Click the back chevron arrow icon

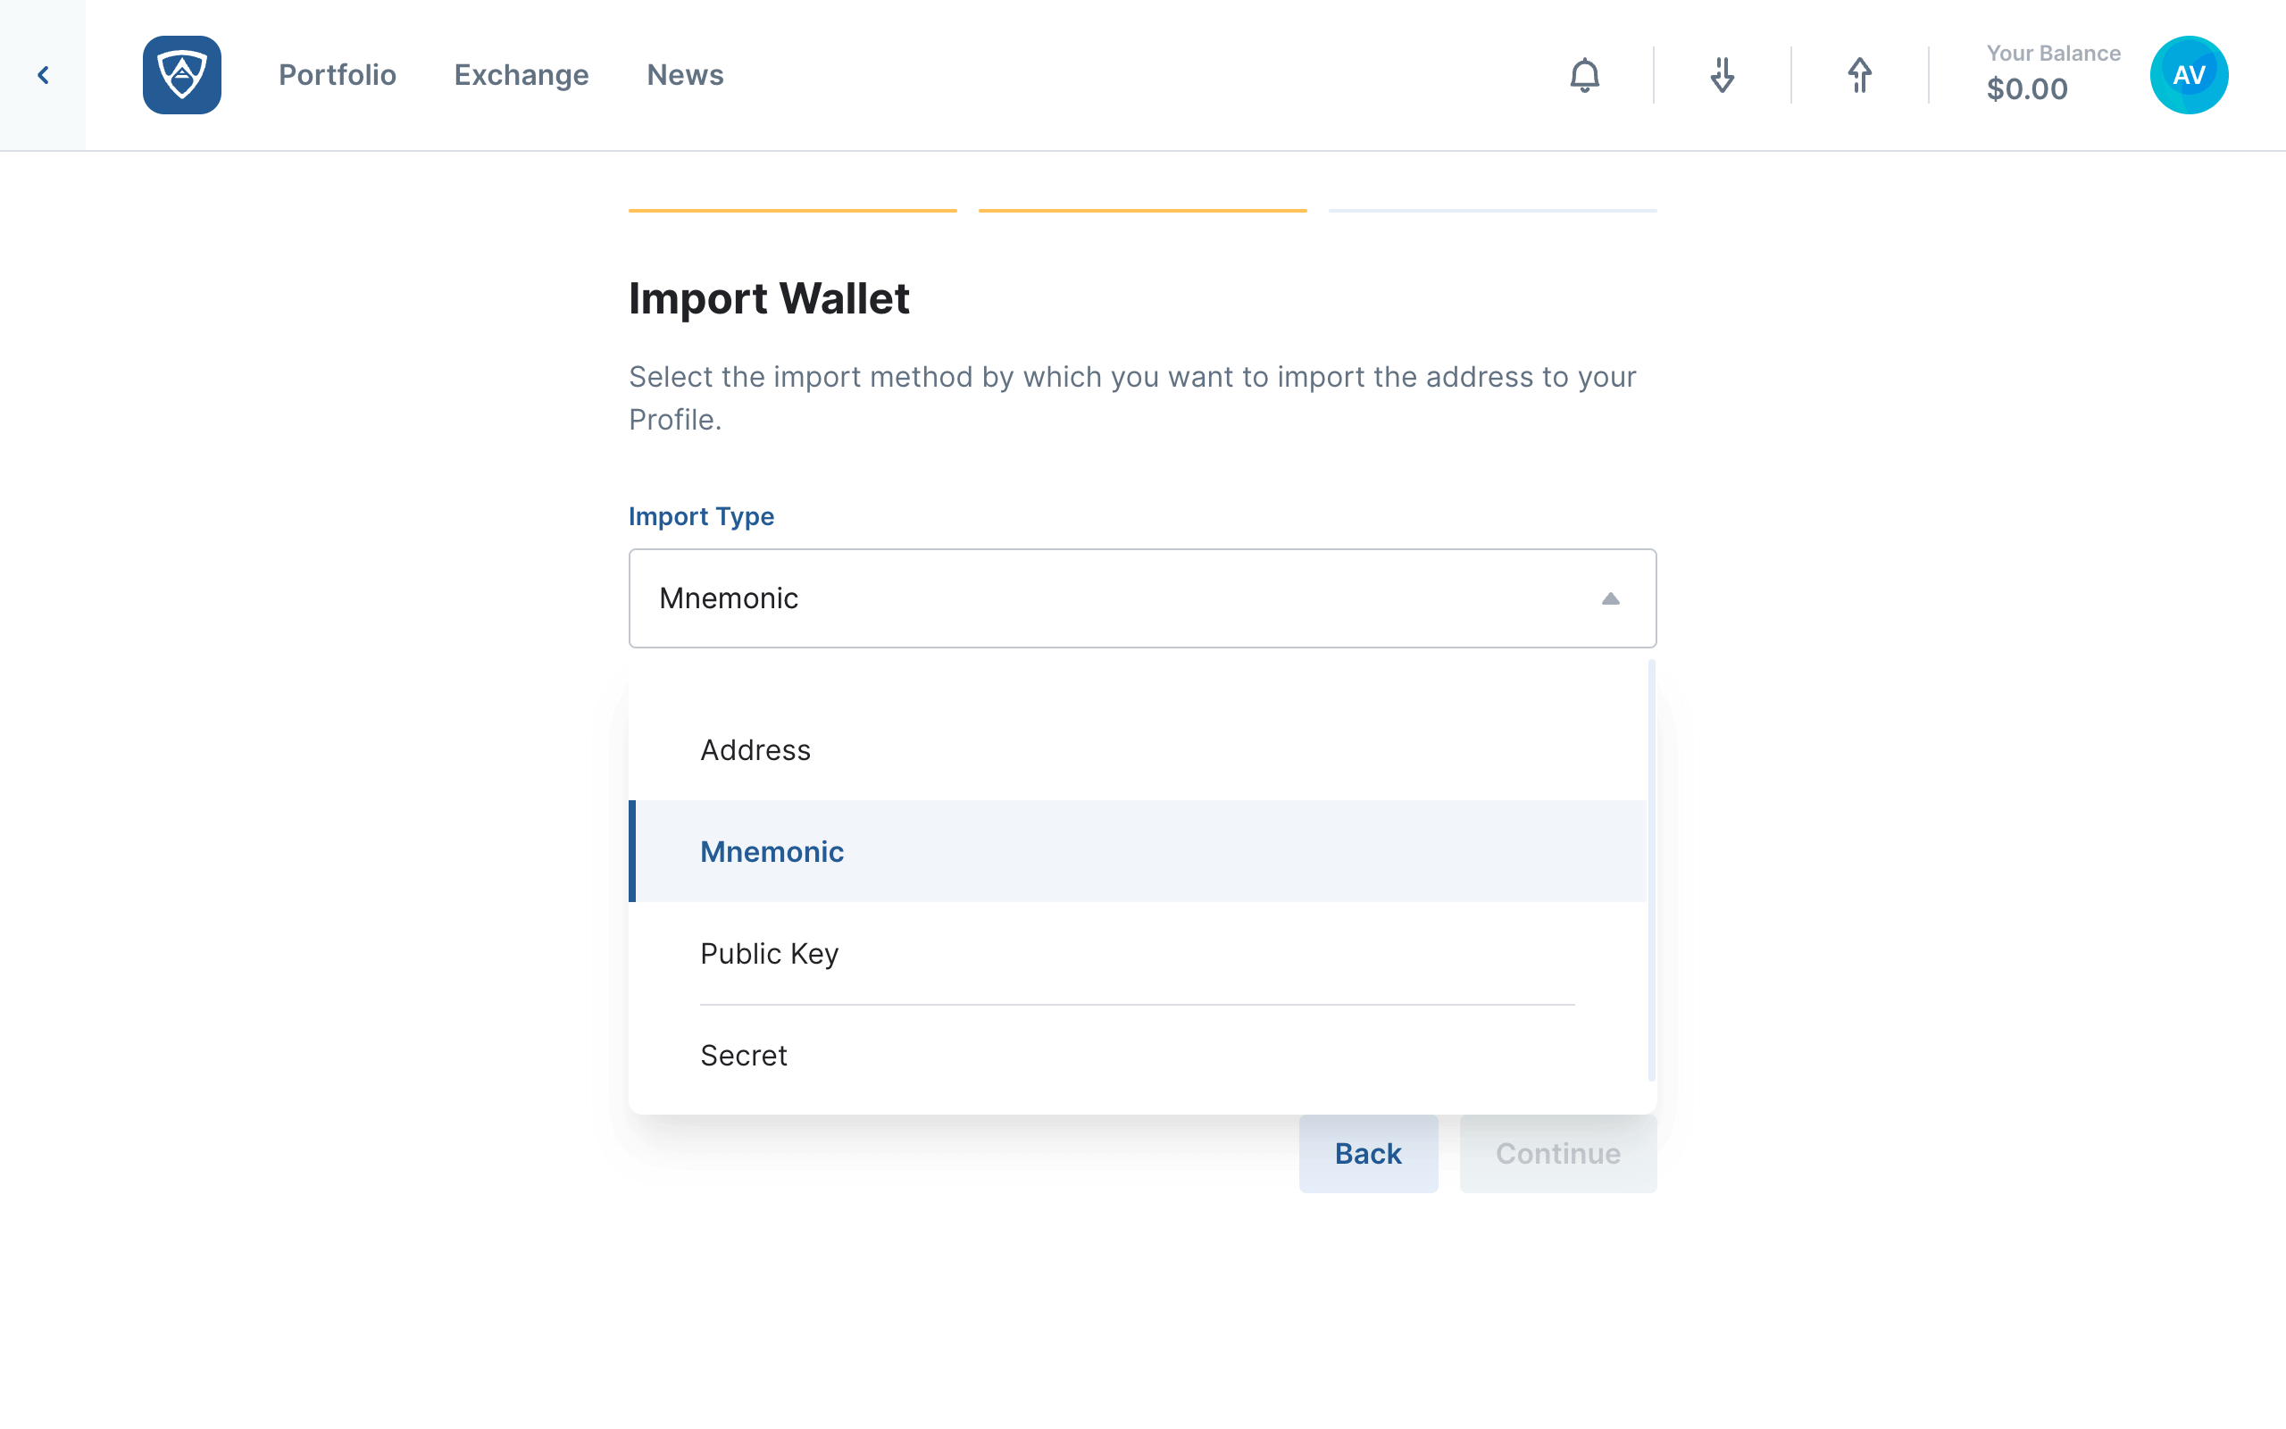(43, 75)
